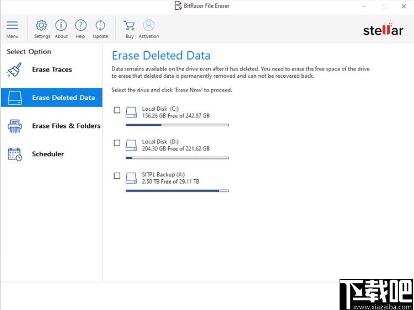Click the SITPL Backup (X:) usage bar
Screen dimensions: 414x310
point(177,191)
